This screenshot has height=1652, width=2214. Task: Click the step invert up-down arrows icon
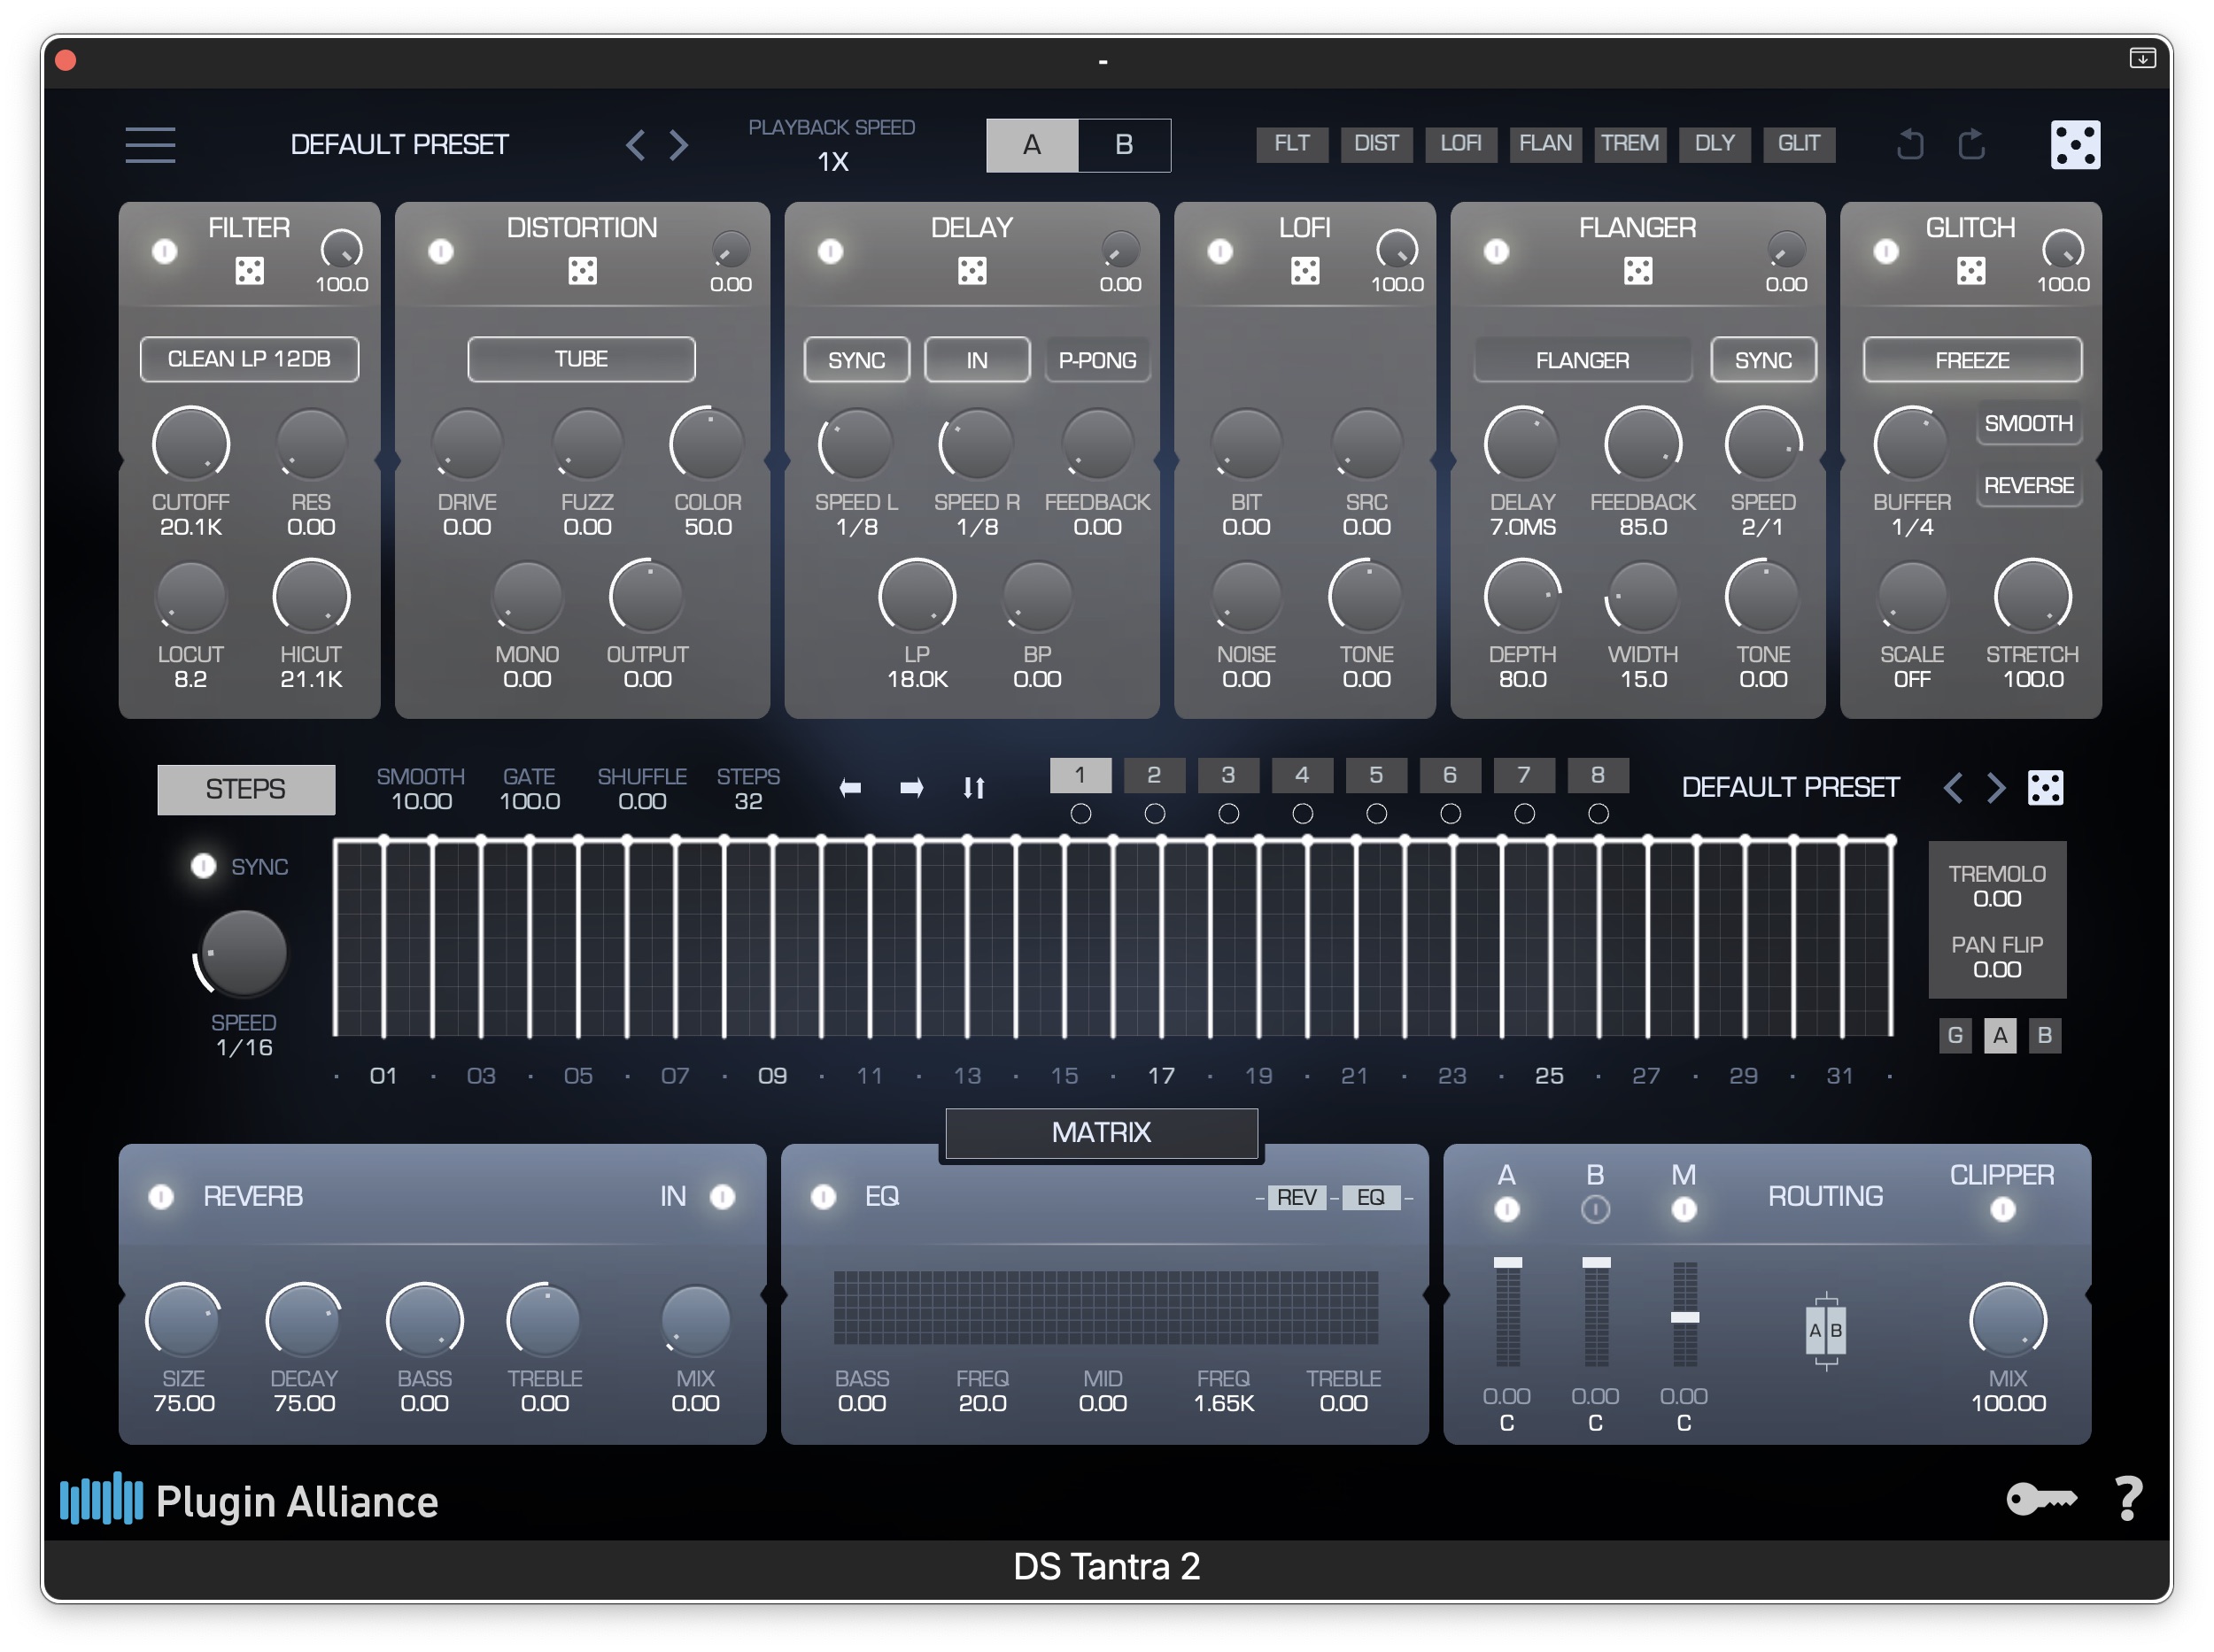[973, 788]
